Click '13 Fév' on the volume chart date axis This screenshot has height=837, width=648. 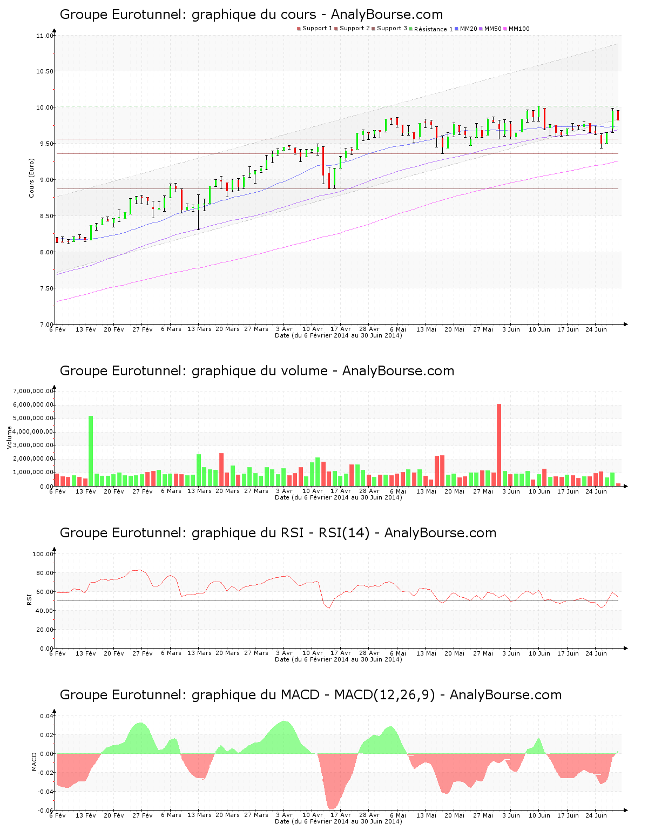[x=86, y=491]
